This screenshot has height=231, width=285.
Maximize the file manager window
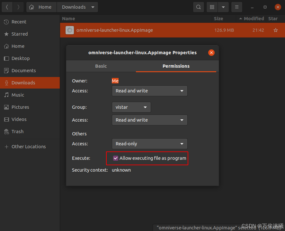265,7
